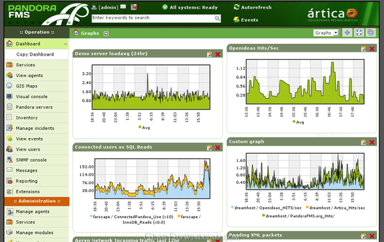Edit the Custom graph widget
The width and height of the screenshot is (384, 242).
click(363, 143)
